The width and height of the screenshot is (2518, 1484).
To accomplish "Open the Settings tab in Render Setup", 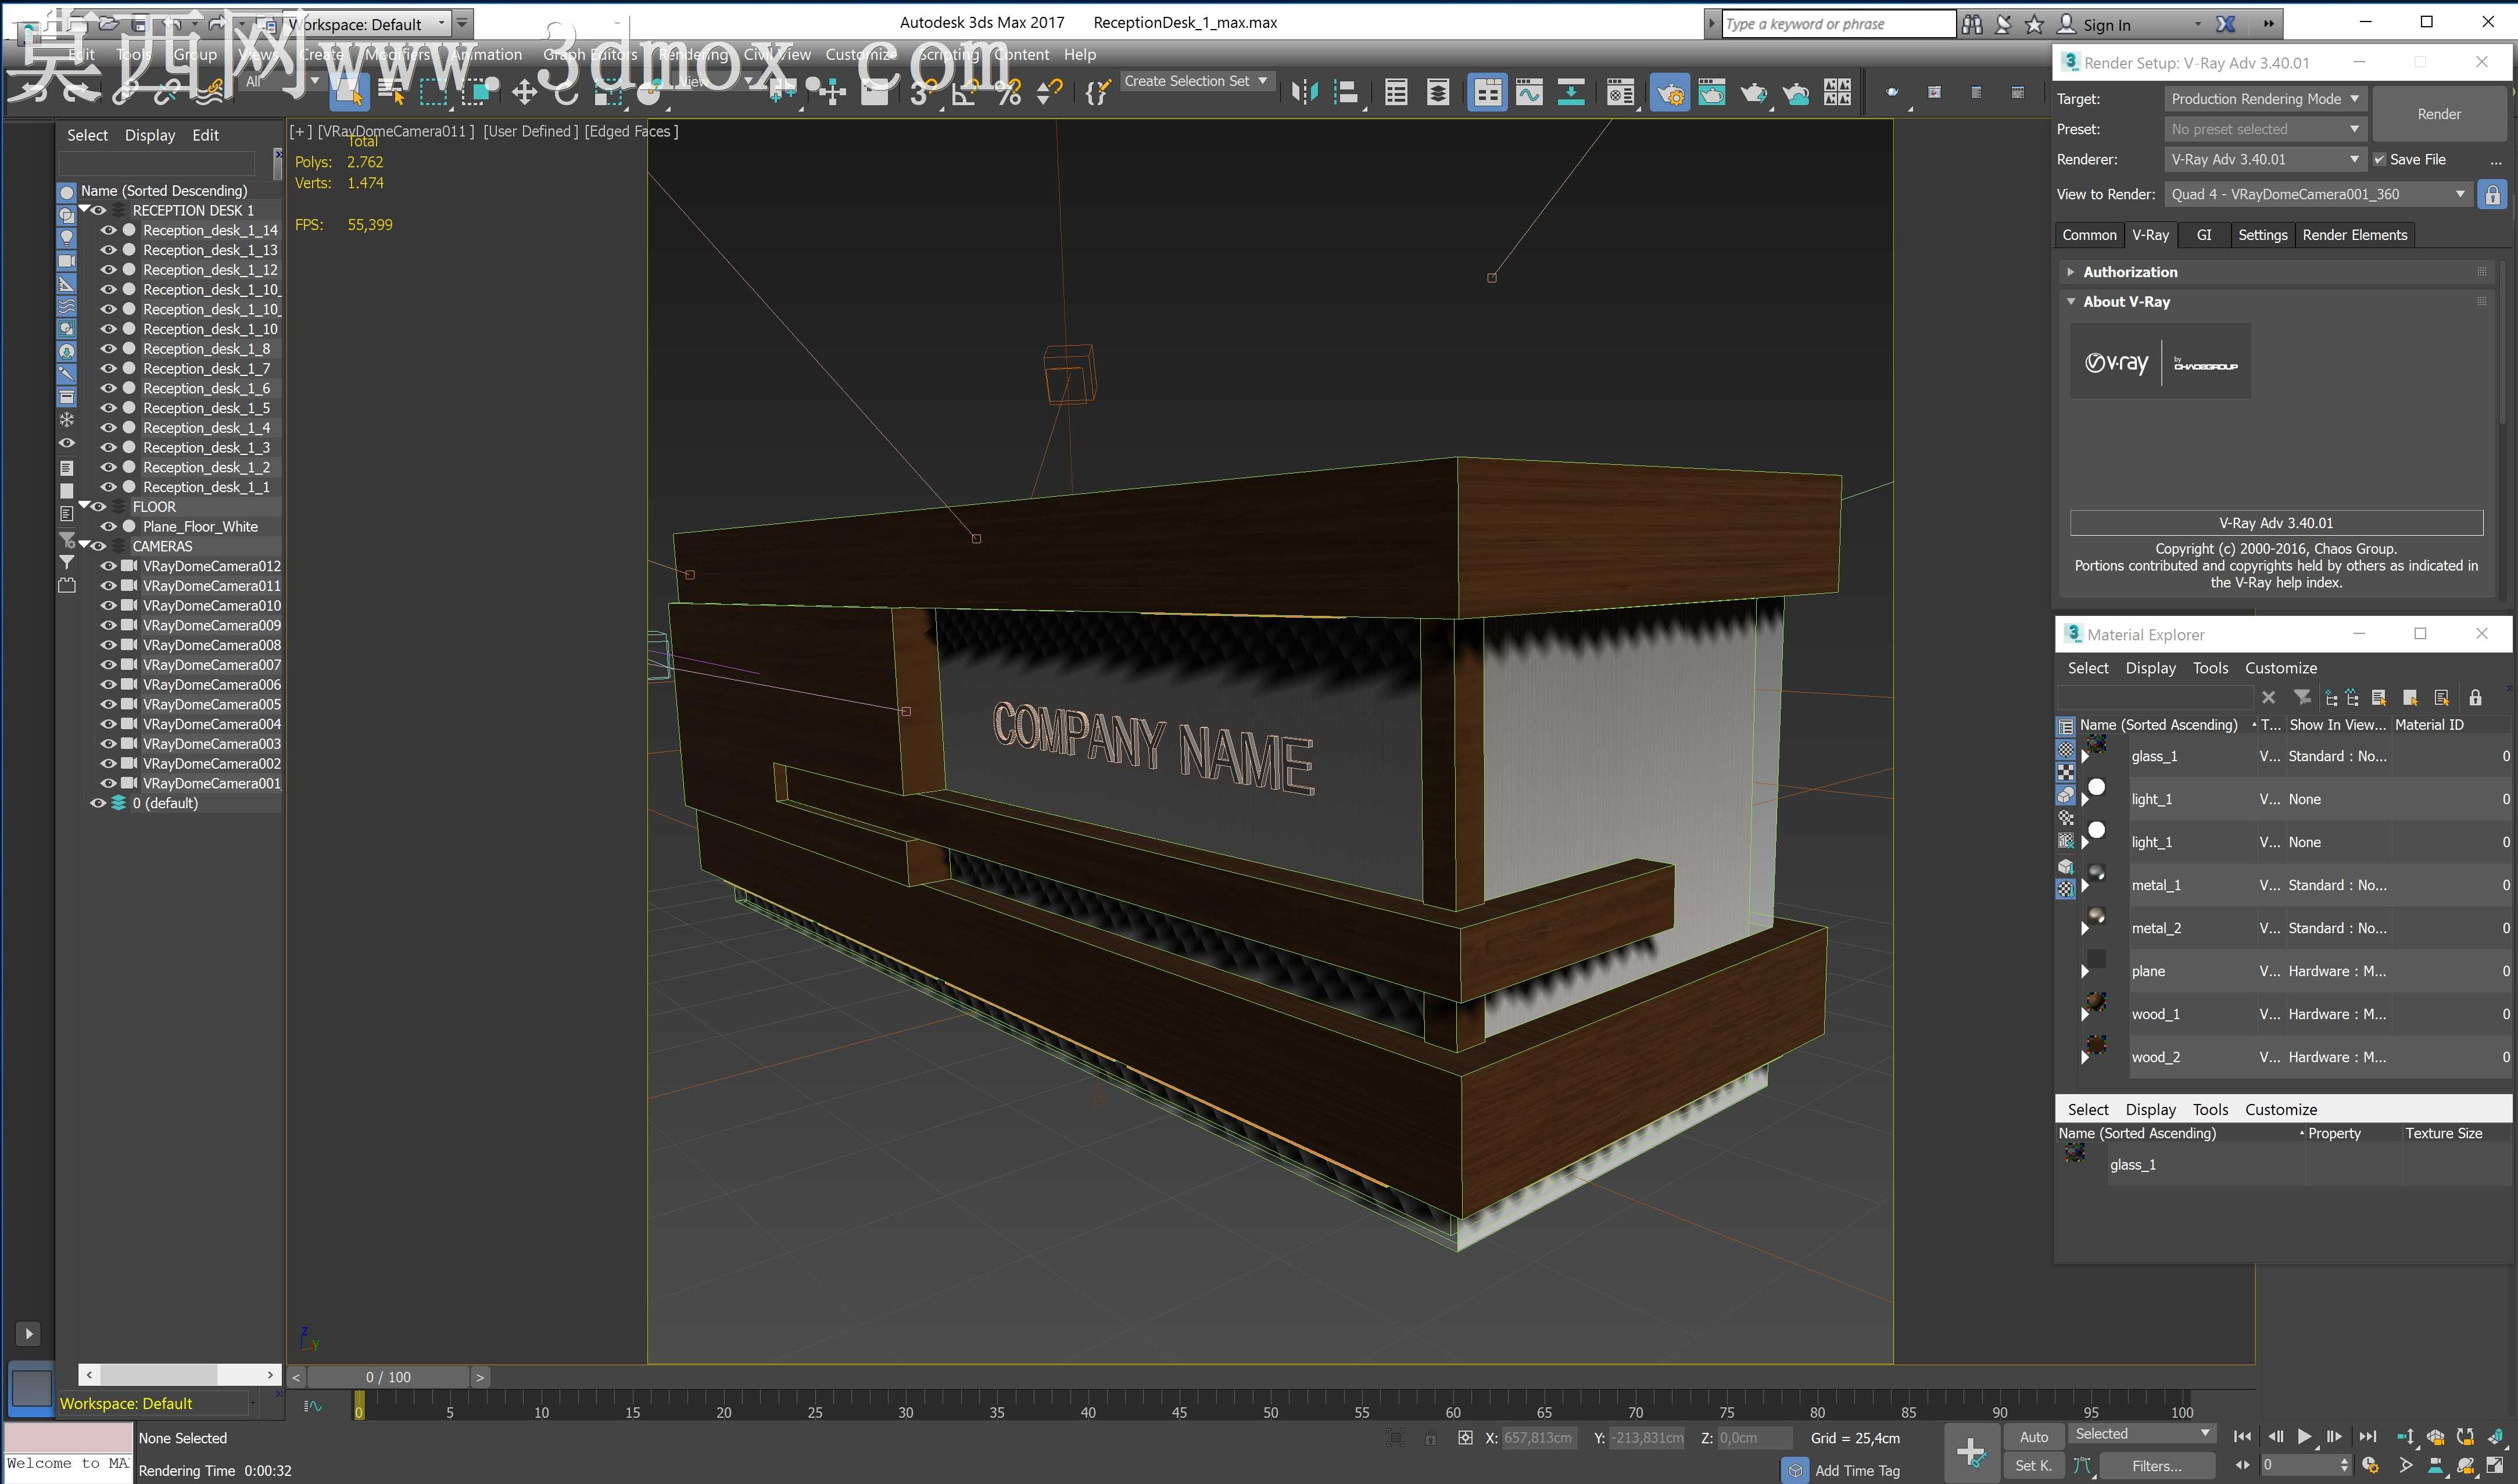I will 2262,235.
